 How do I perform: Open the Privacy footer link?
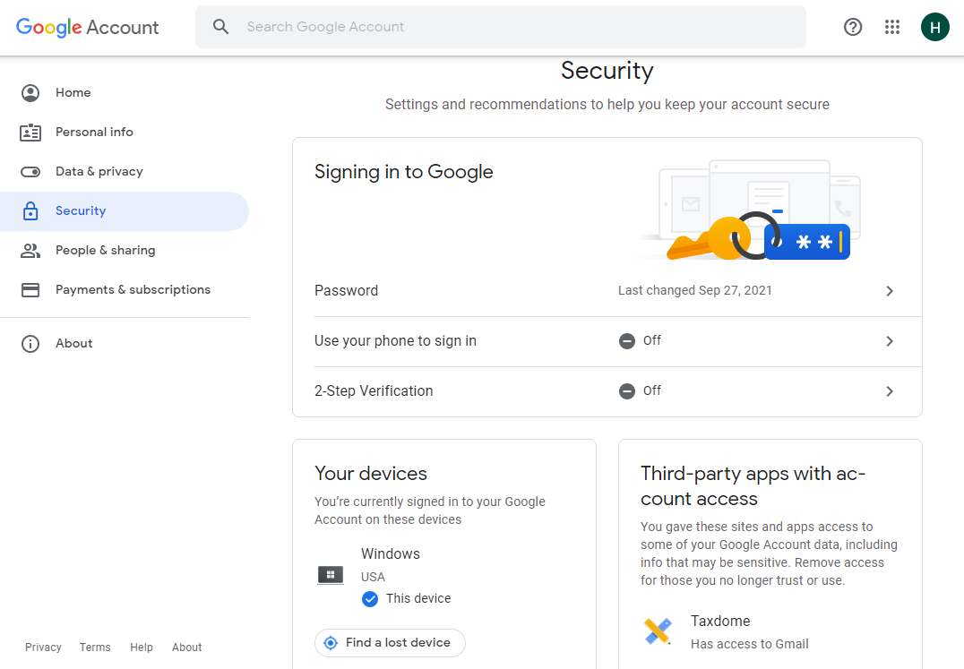(x=43, y=648)
